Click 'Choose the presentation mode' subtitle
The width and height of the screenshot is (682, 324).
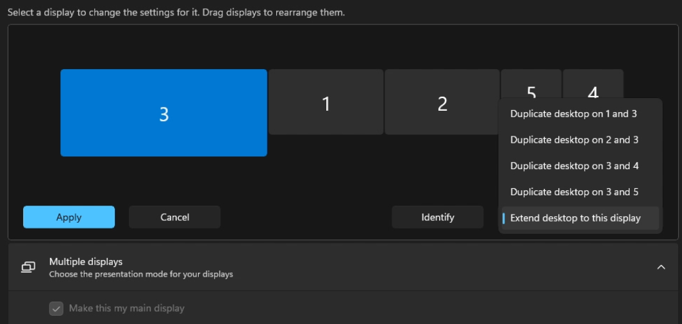coord(141,274)
